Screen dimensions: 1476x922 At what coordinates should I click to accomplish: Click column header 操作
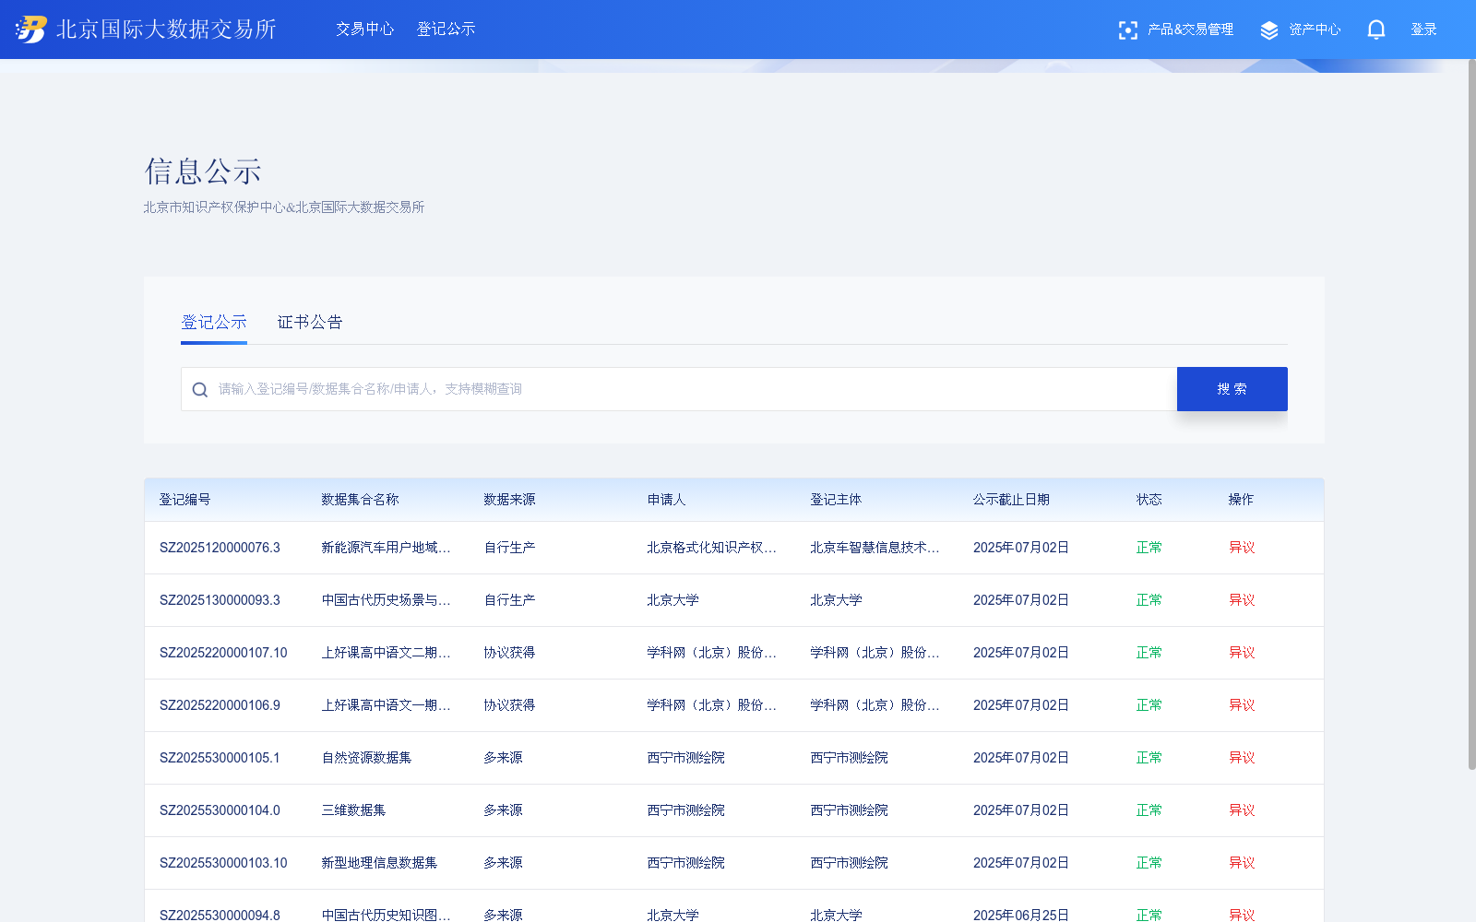pos(1241,500)
